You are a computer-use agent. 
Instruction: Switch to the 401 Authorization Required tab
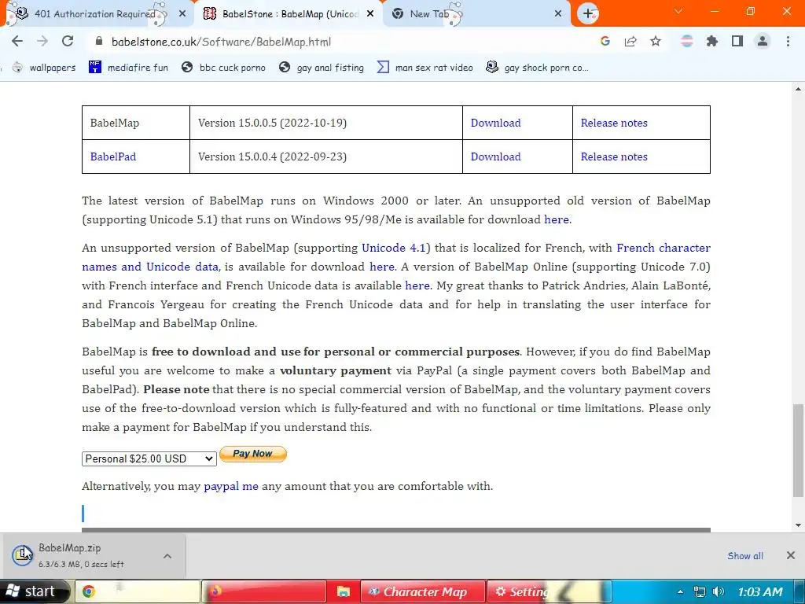tap(95, 14)
